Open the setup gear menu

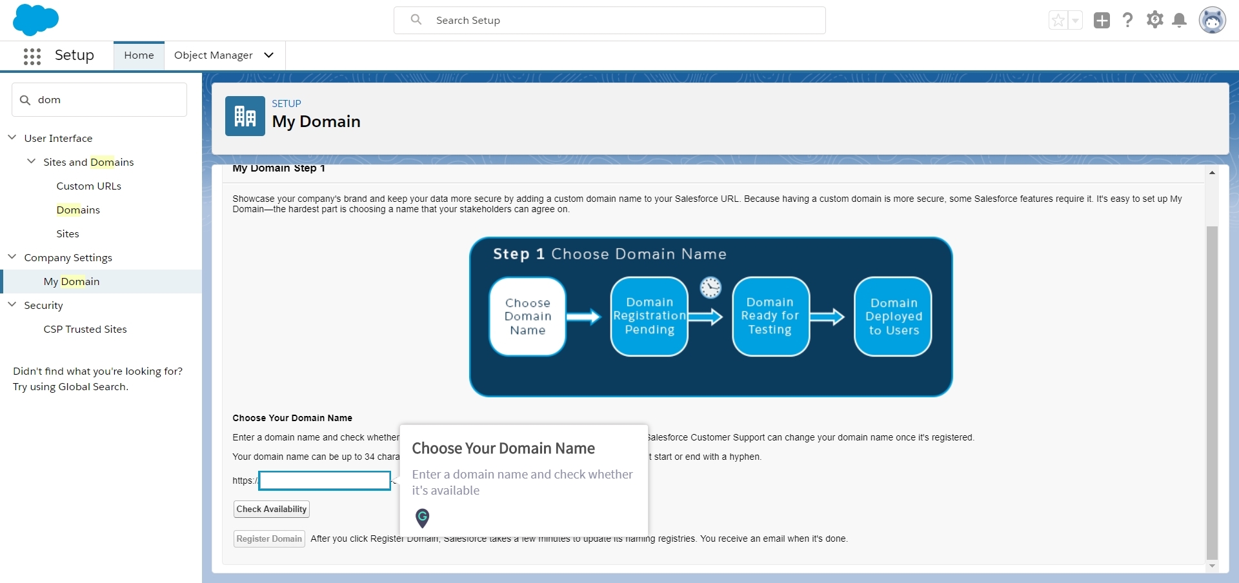(1154, 20)
